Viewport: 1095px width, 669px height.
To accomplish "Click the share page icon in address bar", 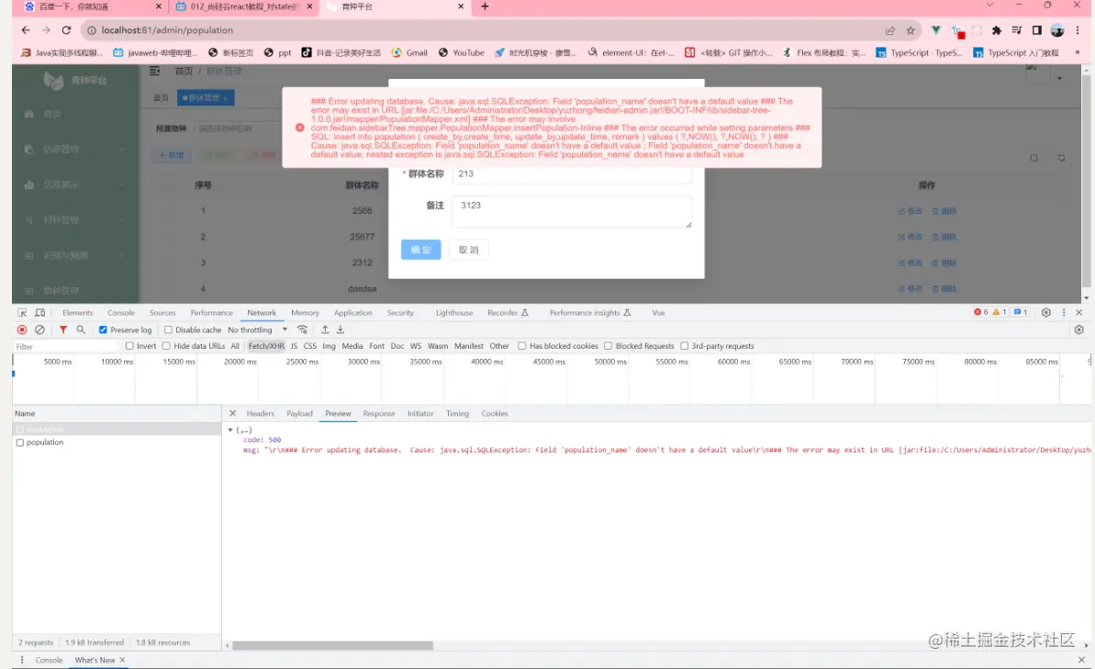I will click(x=890, y=30).
